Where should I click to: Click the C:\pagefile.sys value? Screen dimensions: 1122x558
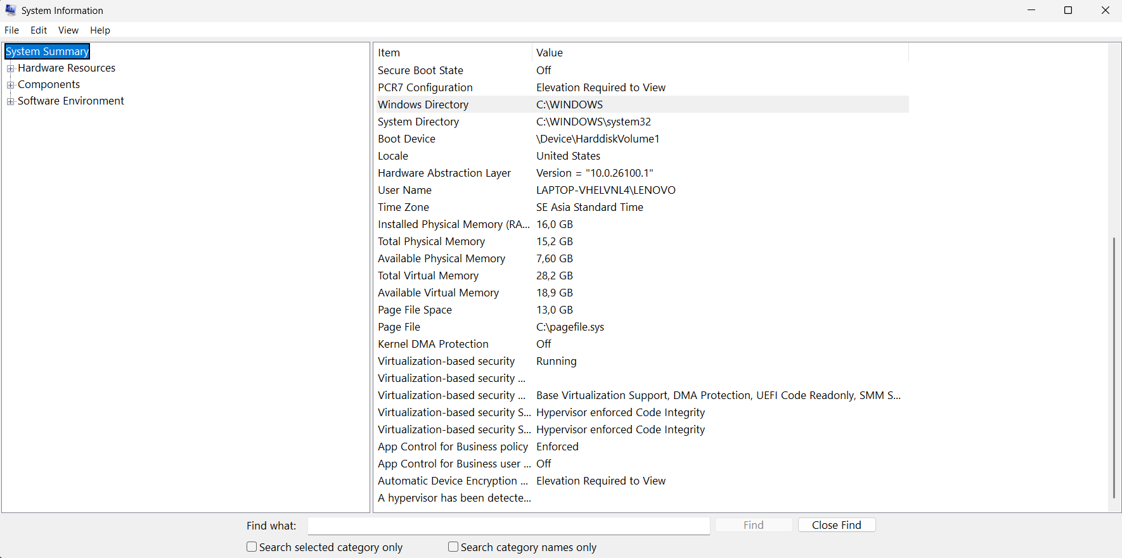[570, 327]
